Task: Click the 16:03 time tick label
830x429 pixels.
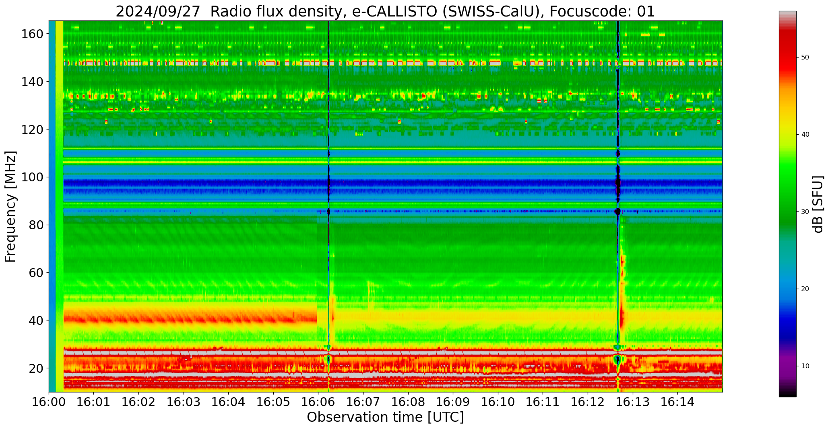Action: pyautogui.click(x=184, y=402)
